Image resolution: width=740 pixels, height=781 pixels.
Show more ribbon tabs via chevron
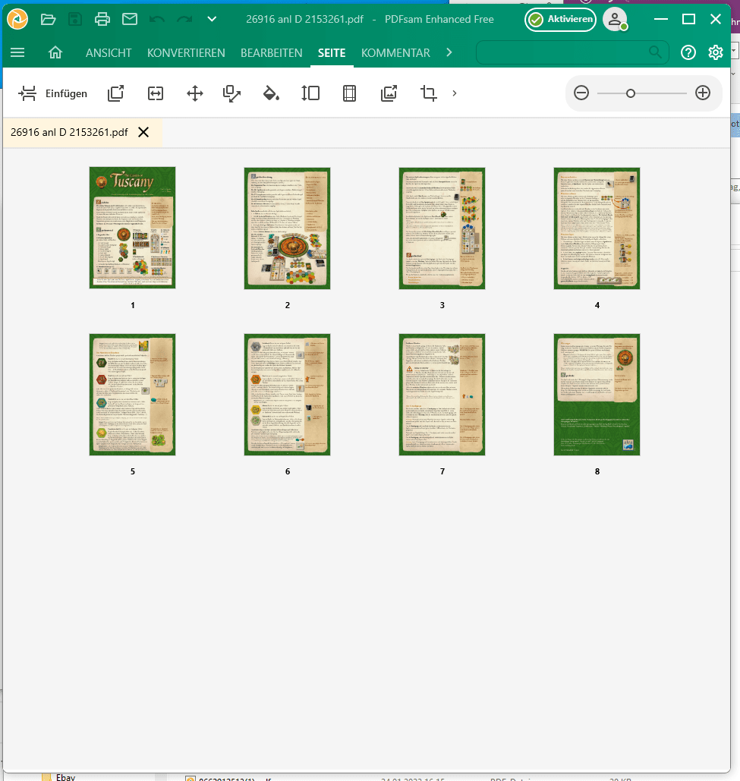tap(449, 52)
